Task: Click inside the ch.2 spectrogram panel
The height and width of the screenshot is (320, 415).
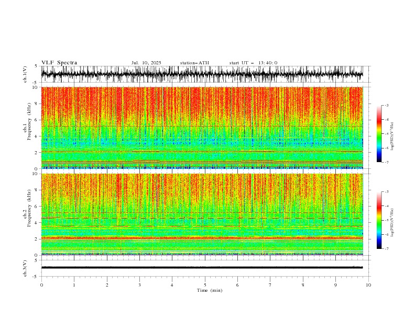Action: 202,214
